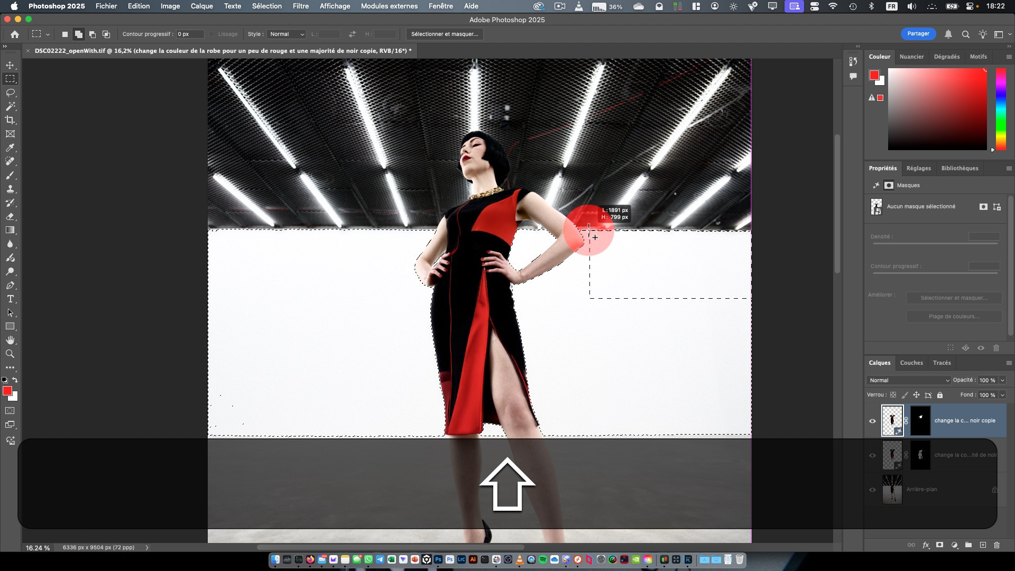Reset default foreground and background colors
1015x571 pixels.
(5, 380)
